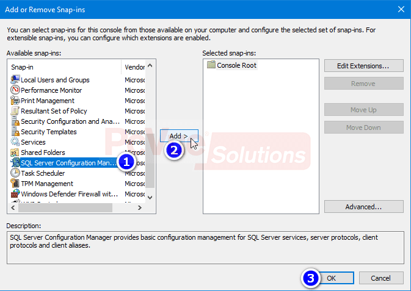
Task: Click the horizontal scrollbar thumb of snap-in list
Action: pyautogui.click(x=65, y=207)
